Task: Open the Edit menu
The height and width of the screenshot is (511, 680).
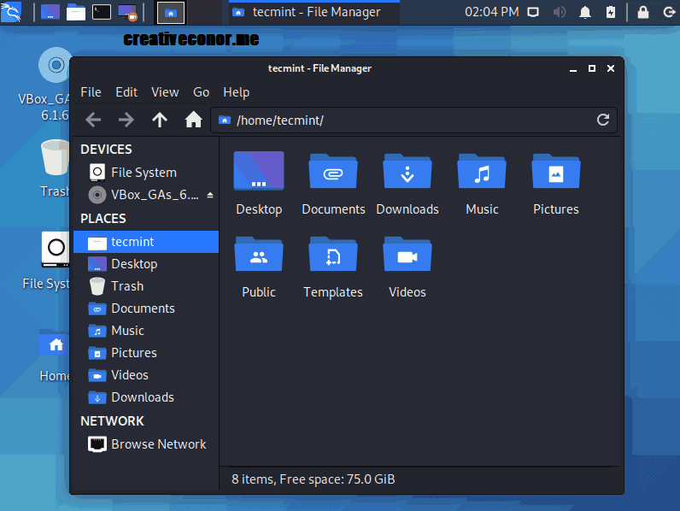Action: 126,92
